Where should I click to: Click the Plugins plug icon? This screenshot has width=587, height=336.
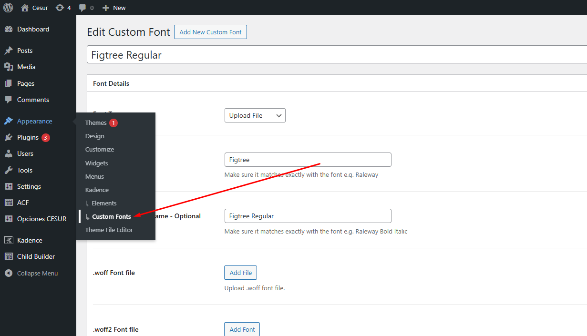pos(9,137)
